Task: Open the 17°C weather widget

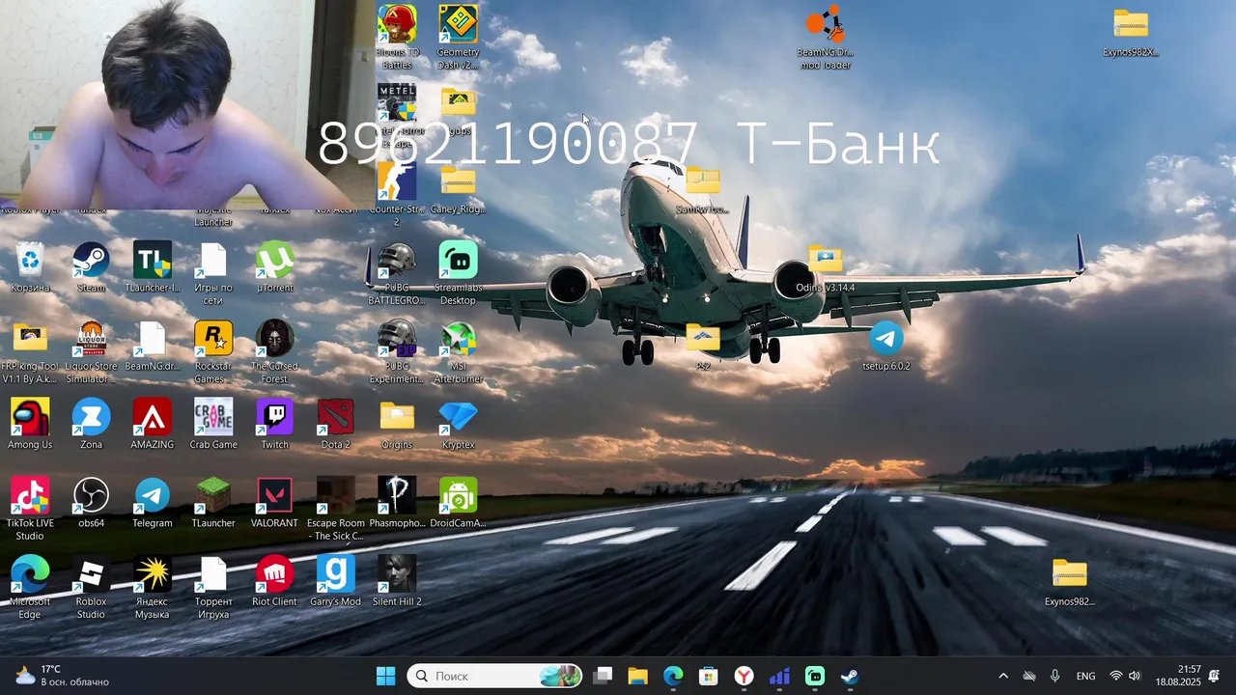Action: pos(62,676)
